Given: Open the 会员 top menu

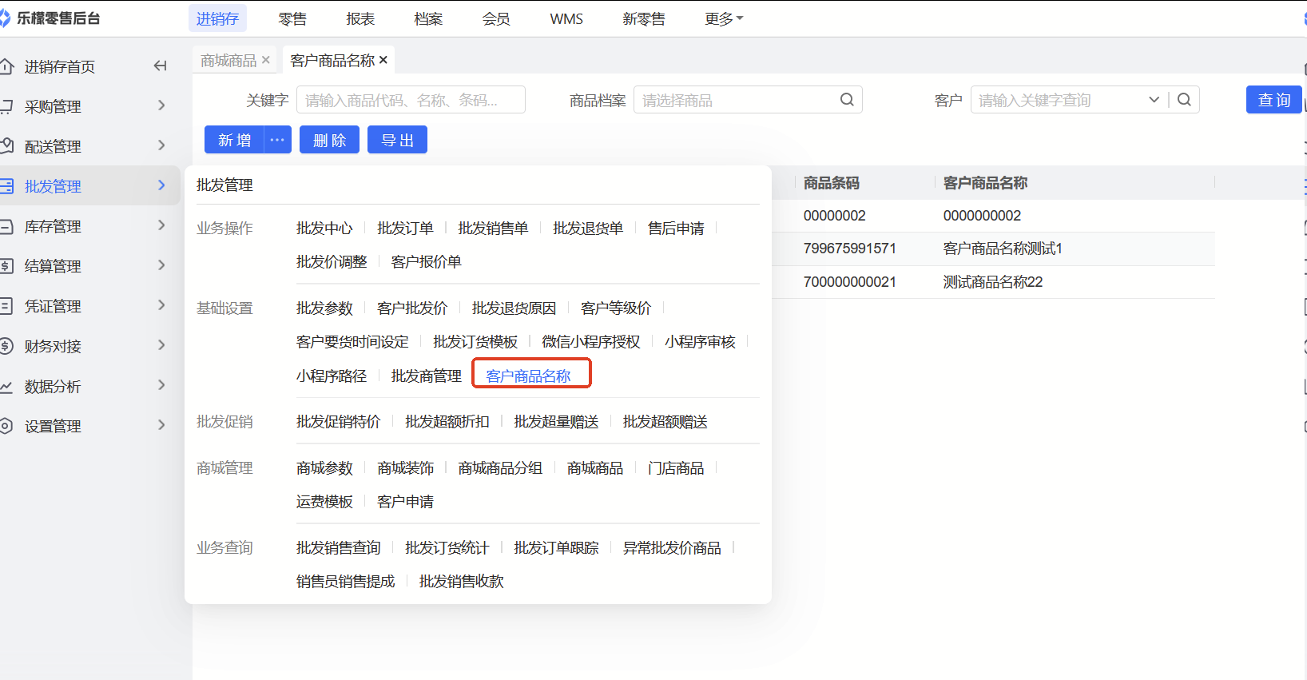Looking at the screenshot, I should [x=496, y=18].
